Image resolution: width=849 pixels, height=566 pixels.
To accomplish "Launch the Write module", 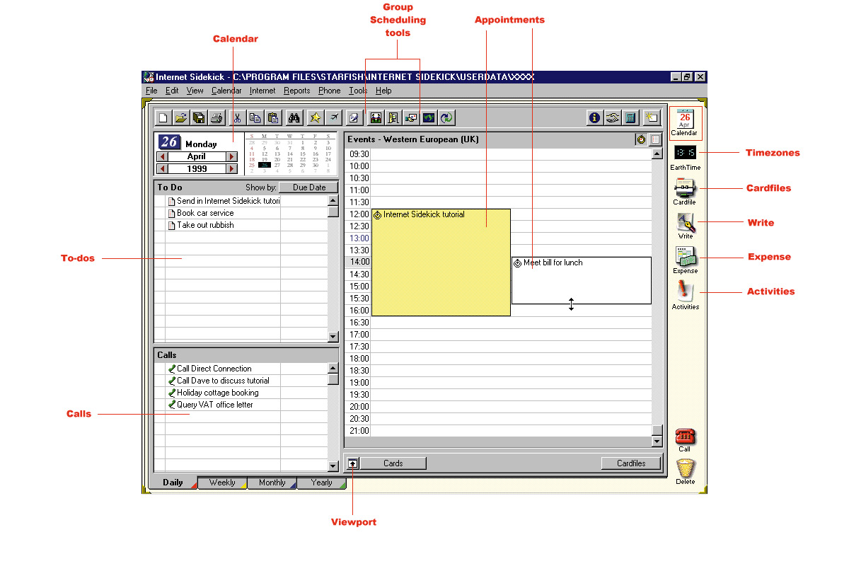I will [685, 224].
